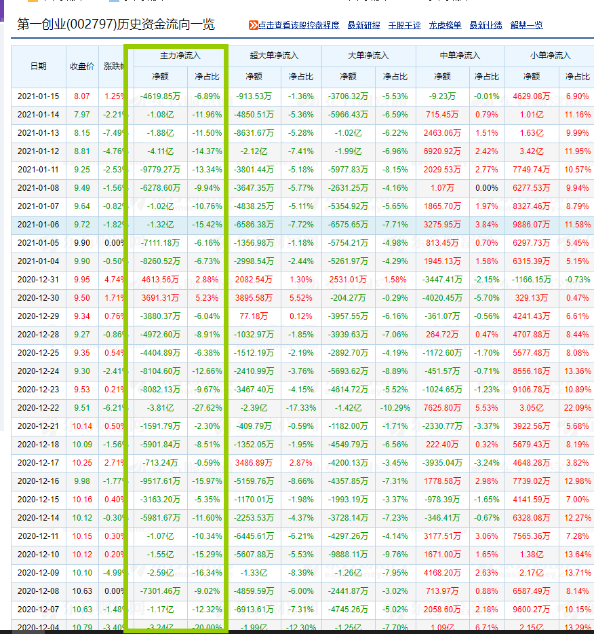The image size is (594, 634).
Task: Click large order value -9888.11万
Action: click(348, 555)
